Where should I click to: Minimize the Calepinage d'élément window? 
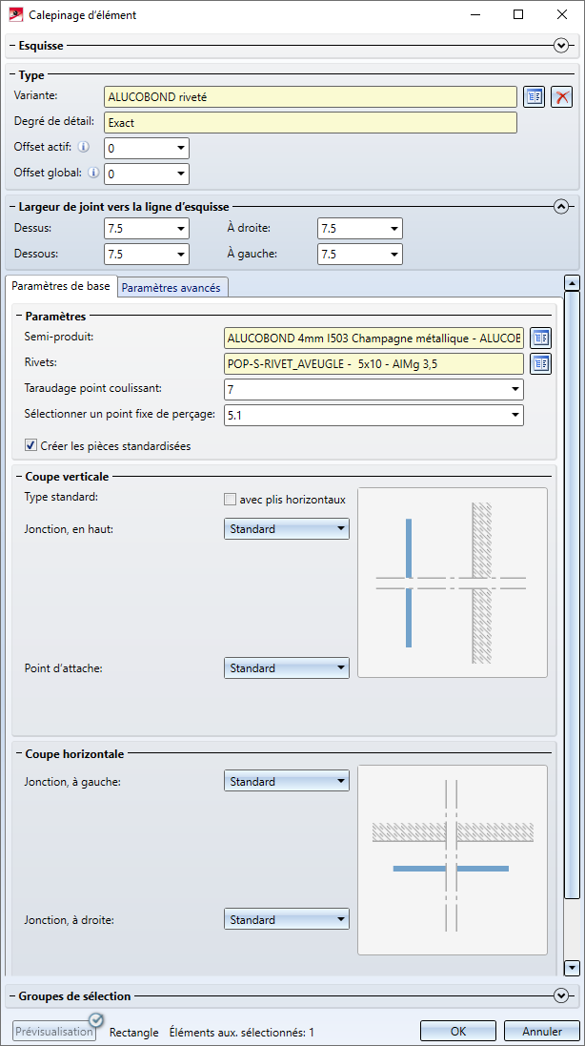474,14
